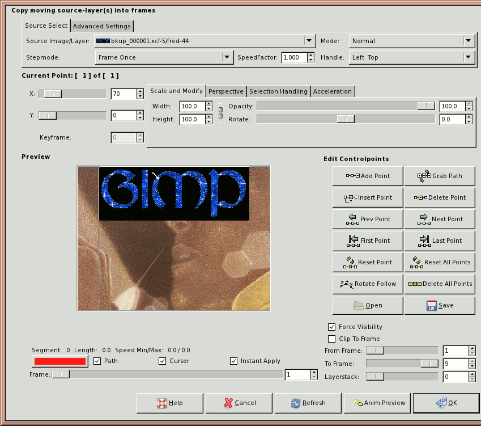Click the preview image thumbnail
The width and height of the screenshot is (481, 426).
pyautogui.click(x=173, y=238)
